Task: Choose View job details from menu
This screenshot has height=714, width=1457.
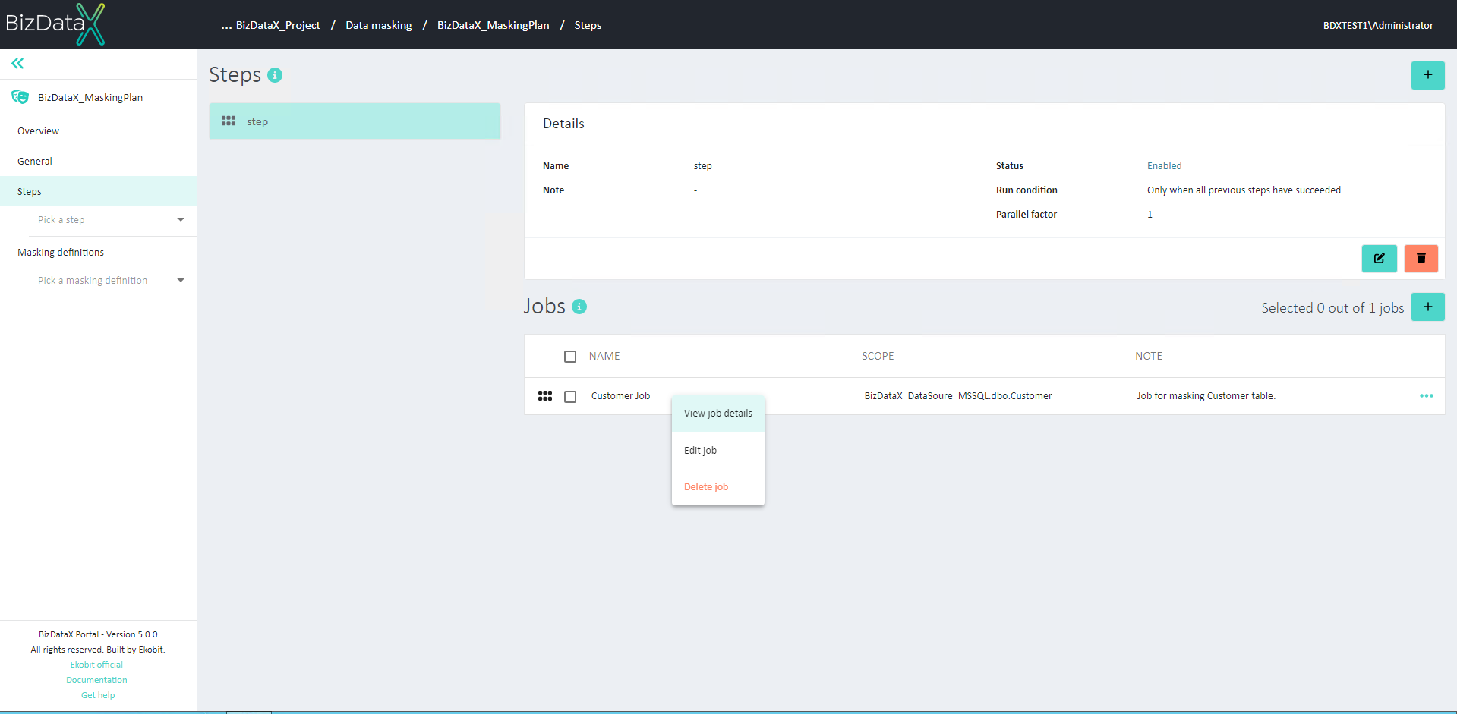Action: point(717,414)
